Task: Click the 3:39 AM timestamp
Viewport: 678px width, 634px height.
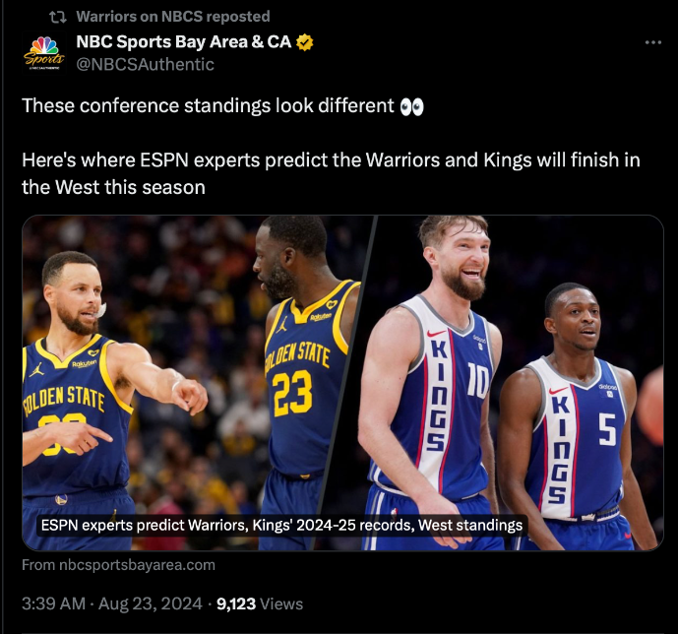Action: pos(54,603)
